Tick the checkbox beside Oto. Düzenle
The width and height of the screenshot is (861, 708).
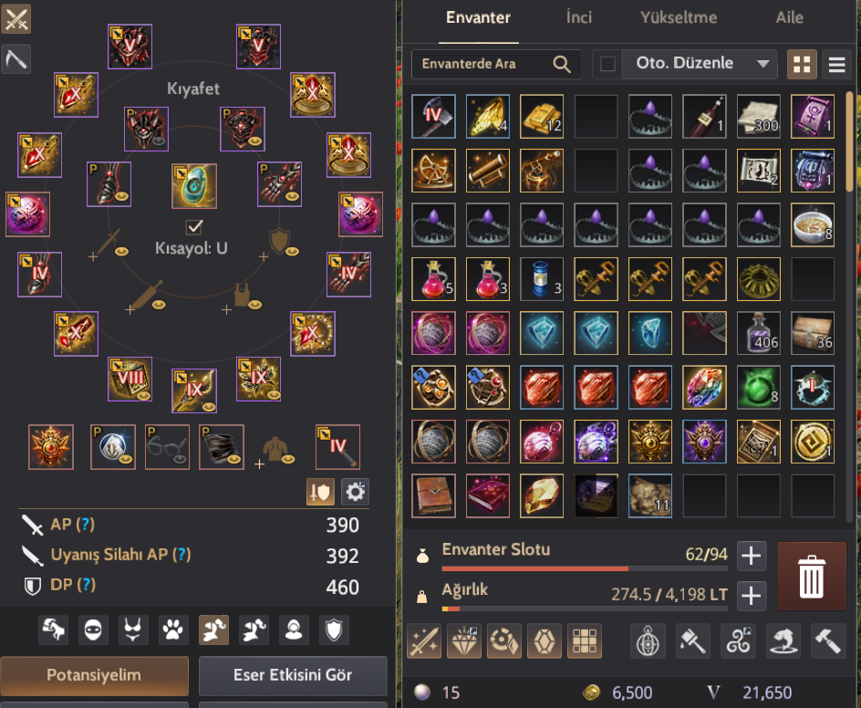(x=607, y=64)
